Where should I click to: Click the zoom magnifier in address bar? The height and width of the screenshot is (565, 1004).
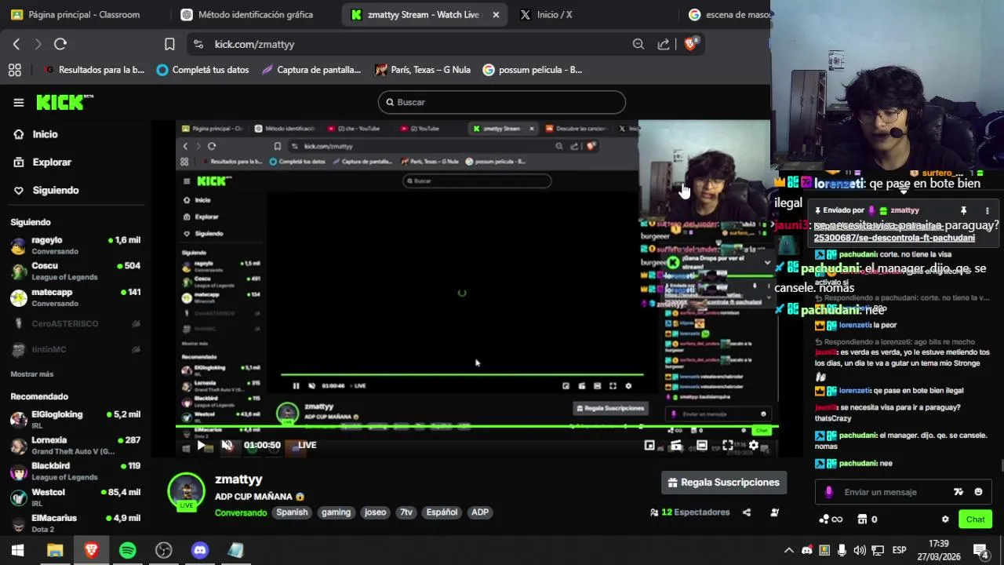tap(638, 44)
